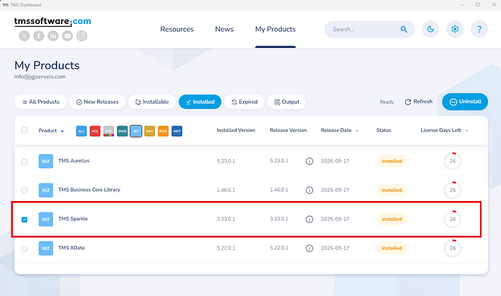
Task: Expand the License Days Left sort arrow
Action: tap(466, 131)
